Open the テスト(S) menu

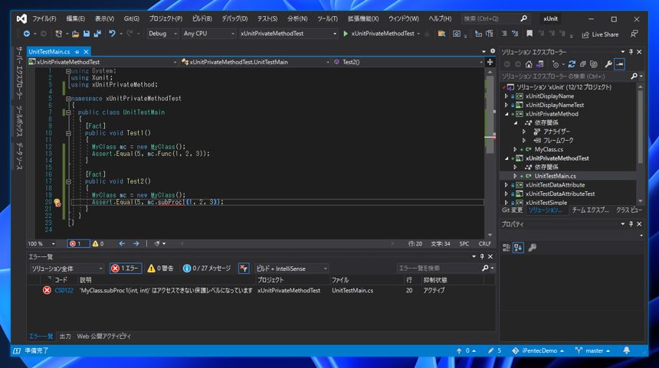[267, 19]
